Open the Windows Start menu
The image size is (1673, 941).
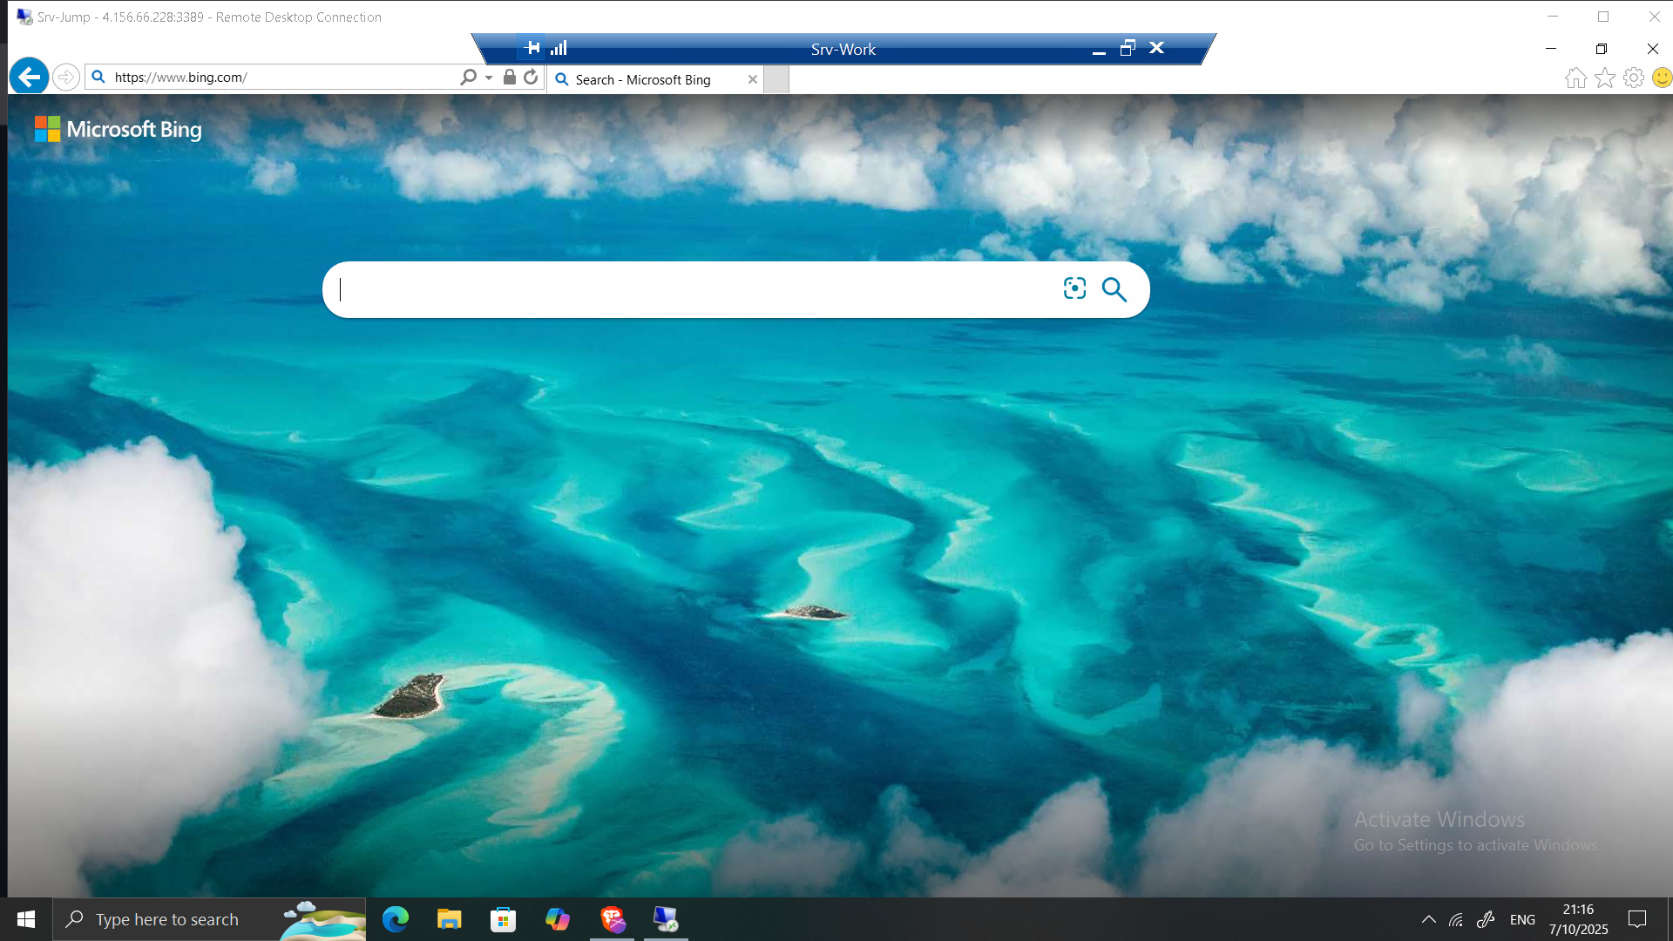coord(26,919)
